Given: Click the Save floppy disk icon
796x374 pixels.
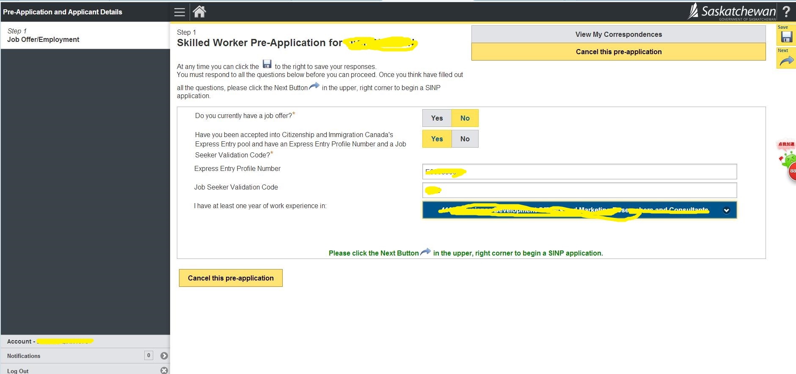Looking at the screenshot, I should (786, 37).
